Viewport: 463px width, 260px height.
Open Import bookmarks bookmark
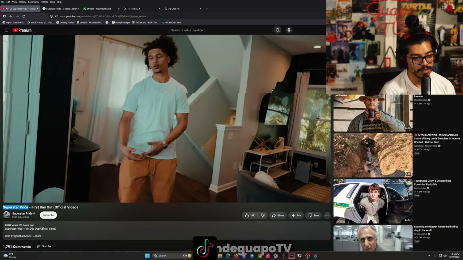[x=14, y=22]
